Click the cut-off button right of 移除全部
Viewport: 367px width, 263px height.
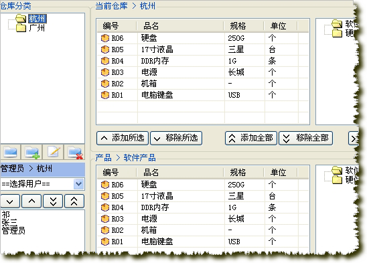tap(353, 139)
